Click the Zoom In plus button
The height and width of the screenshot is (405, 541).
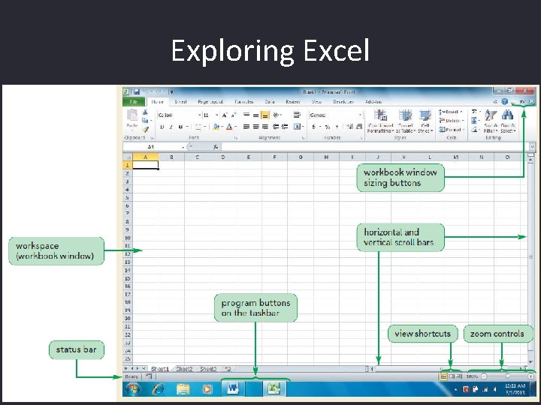[530, 376]
